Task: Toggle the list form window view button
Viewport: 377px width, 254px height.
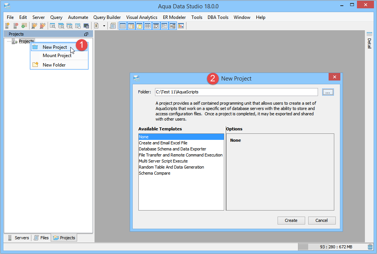Action: 164,26
